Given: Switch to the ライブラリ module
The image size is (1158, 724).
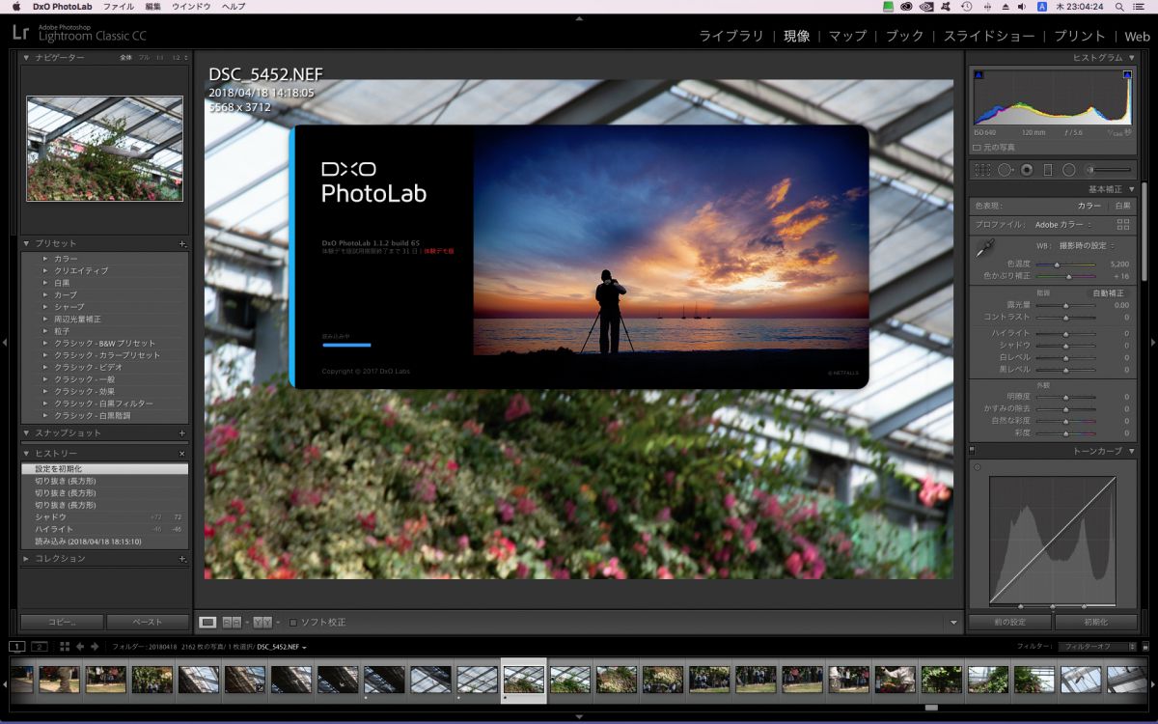Looking at the screenshot, I should click(731, 36).
